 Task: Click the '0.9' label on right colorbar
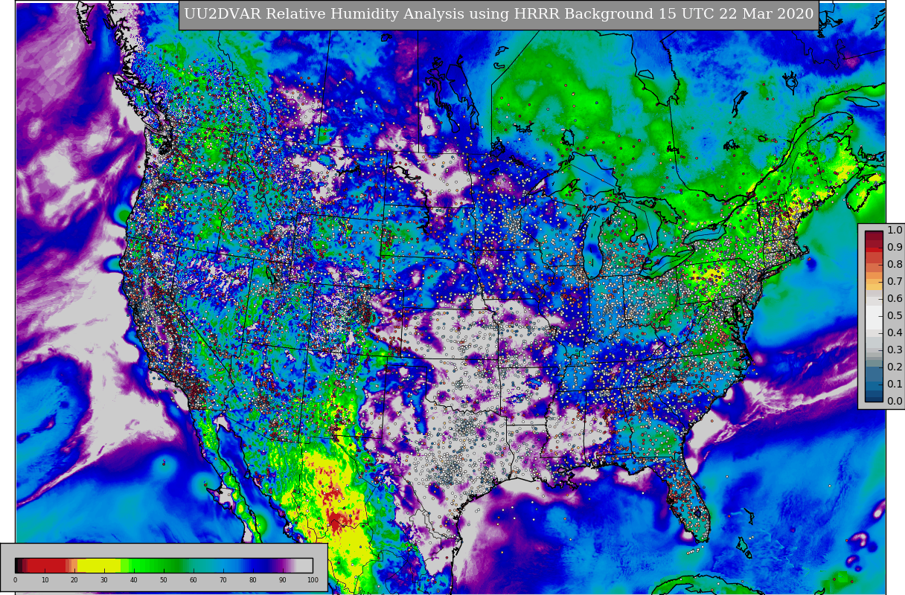tap(895, 248)
